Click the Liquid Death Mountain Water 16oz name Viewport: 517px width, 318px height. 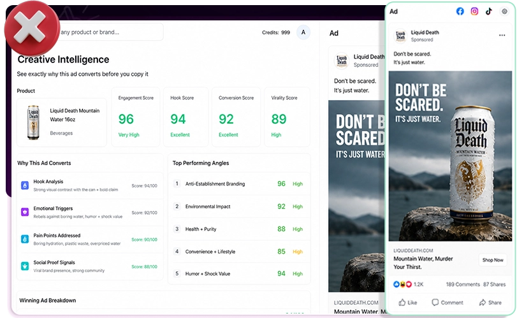pos(75,115)
